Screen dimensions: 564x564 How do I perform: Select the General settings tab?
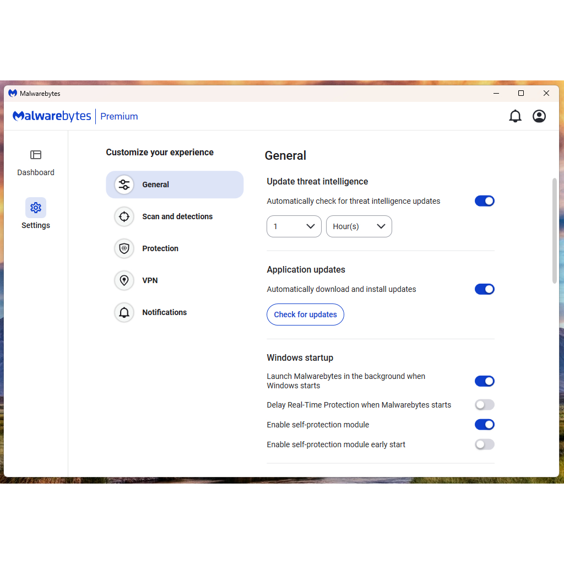coord(175,185)
